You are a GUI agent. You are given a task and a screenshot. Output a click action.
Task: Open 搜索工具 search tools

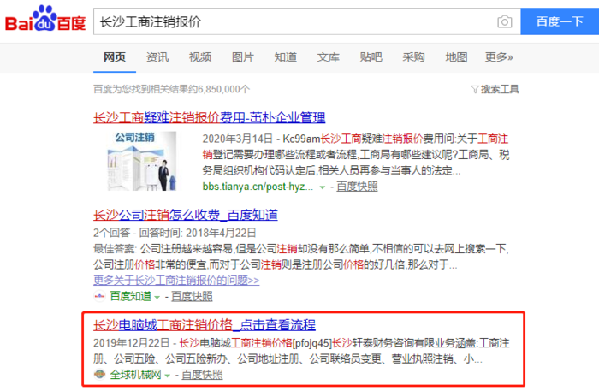(500, 89)
